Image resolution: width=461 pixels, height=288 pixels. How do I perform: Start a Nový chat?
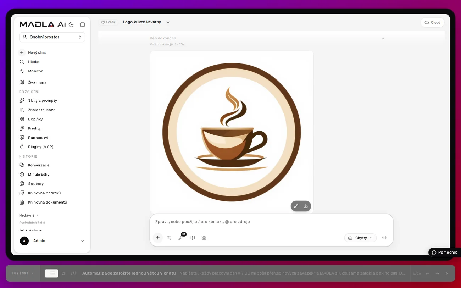click(x=37, y=52)
